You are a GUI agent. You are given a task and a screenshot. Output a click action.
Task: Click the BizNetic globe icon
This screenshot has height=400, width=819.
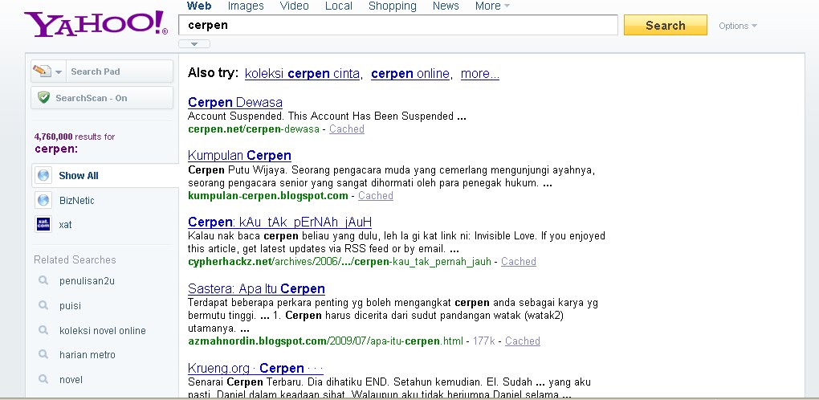coord(43,200)
